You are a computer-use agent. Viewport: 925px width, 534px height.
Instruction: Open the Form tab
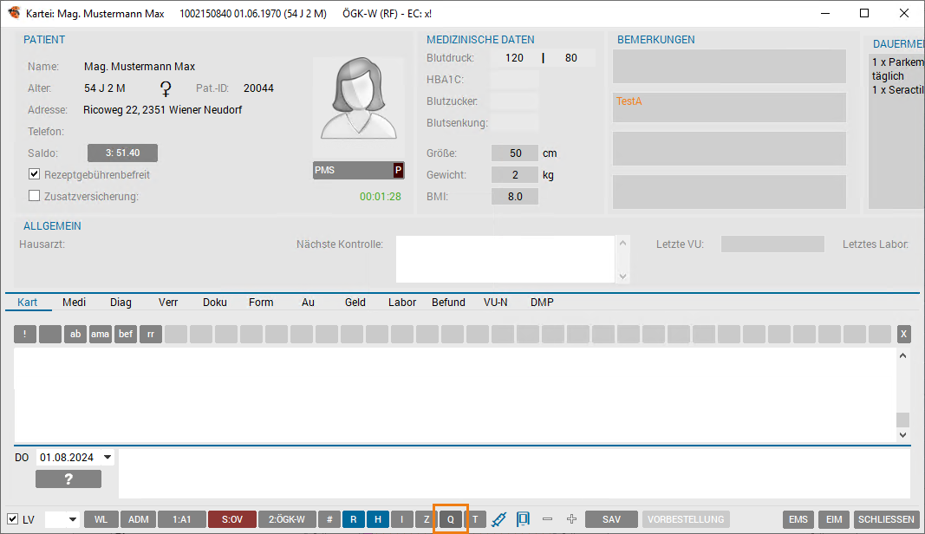(x=261, y=302)
